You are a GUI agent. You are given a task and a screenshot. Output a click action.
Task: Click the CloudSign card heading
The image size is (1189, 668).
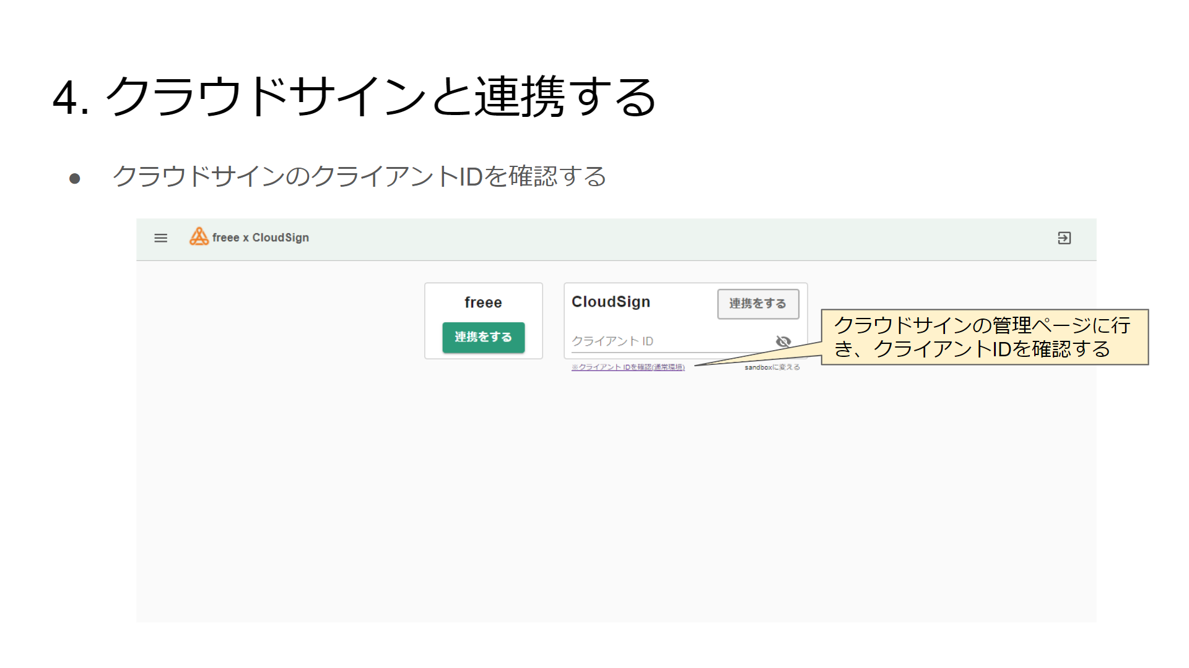pos(611,302)
